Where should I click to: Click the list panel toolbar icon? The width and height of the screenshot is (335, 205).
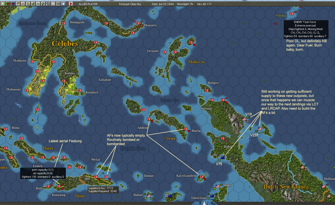pyautogui.click(x=58, y=4)
